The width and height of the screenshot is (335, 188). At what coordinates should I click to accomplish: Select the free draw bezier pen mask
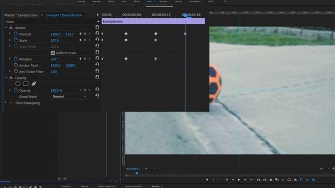pos(33,84)
